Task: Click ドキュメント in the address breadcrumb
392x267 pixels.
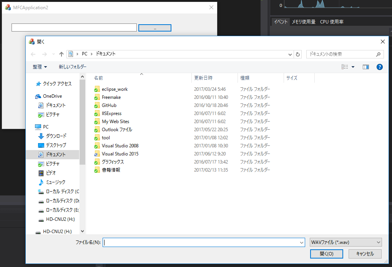Action: click(x=106, y=54)
